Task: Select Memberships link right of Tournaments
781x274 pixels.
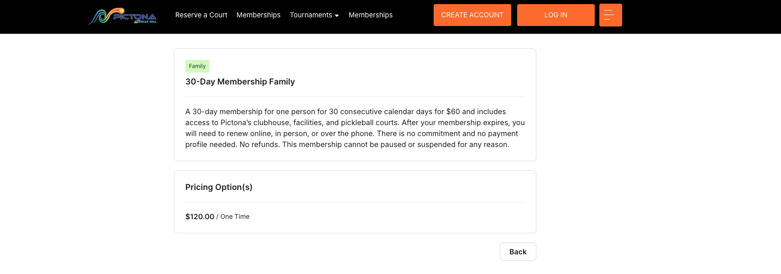Action: click(x=370, y=15)
